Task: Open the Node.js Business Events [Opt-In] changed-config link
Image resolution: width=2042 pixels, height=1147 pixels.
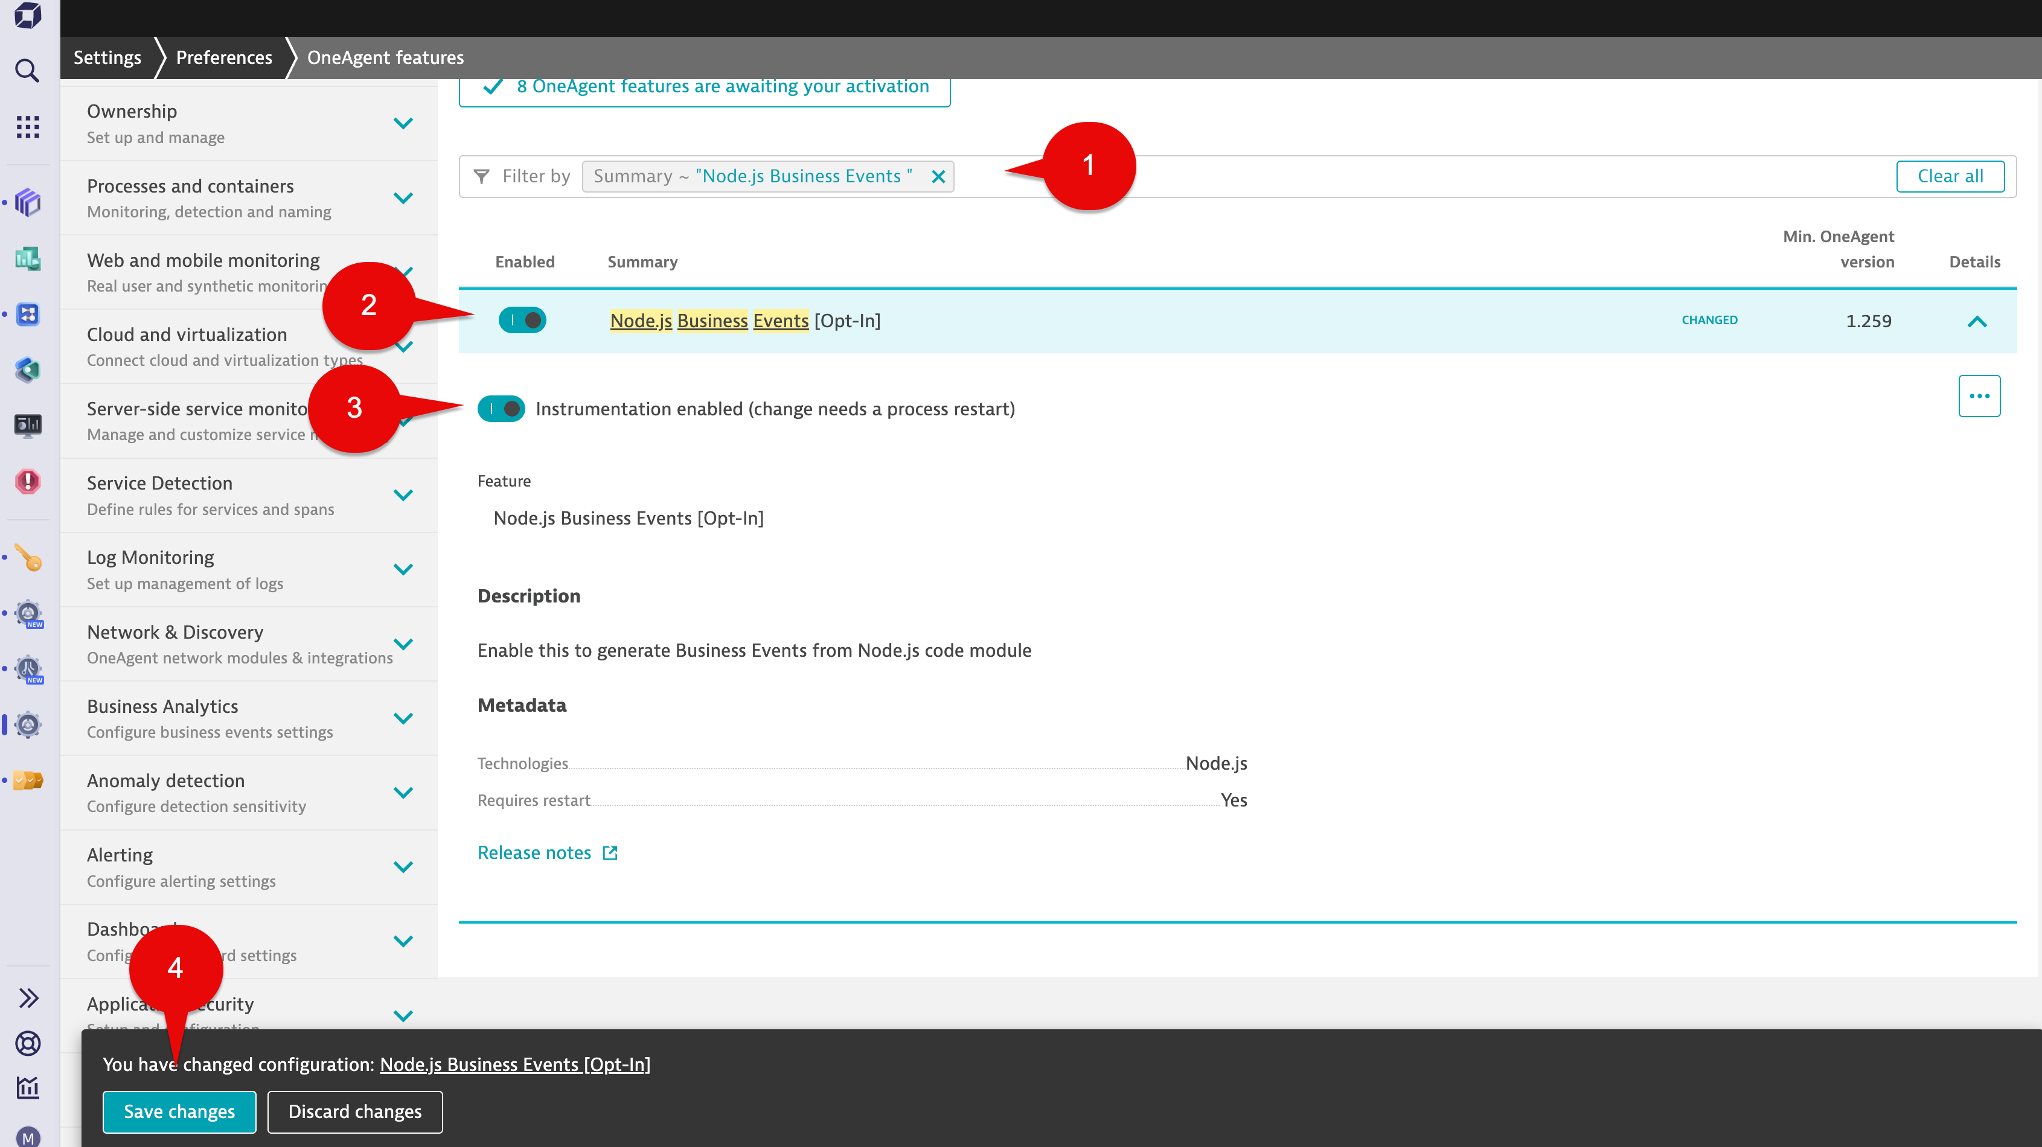Action: pos(515,1064)
